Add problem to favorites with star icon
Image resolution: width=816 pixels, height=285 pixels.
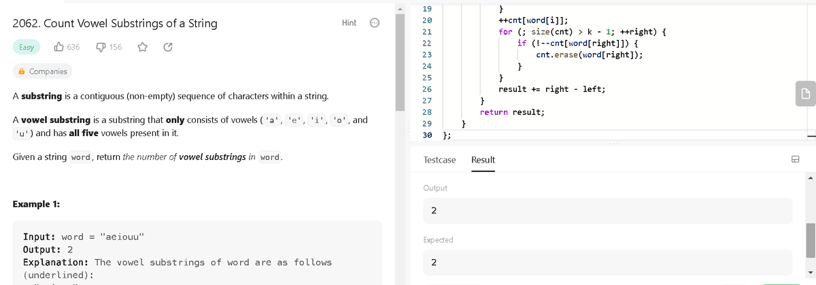pyautogui.click(x=143, y=47)
